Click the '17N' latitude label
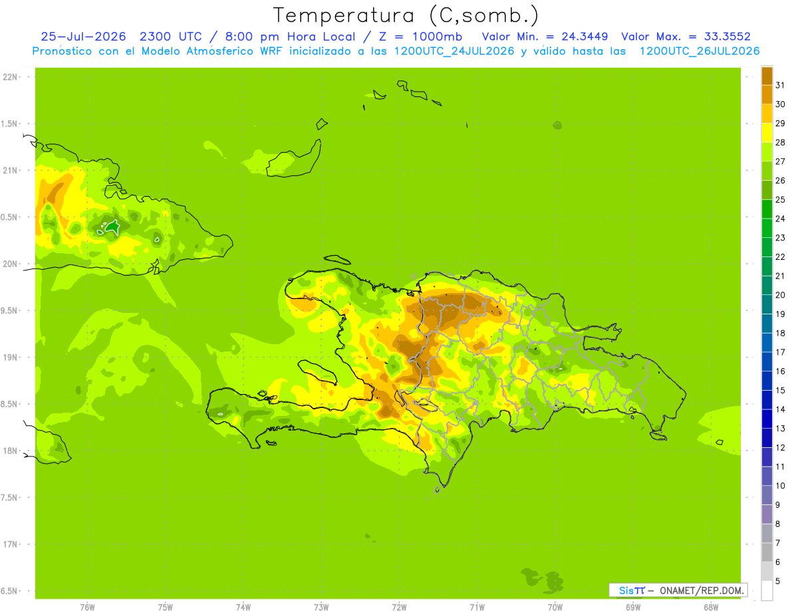The image size is (798, 616). [x=10, y=544]
